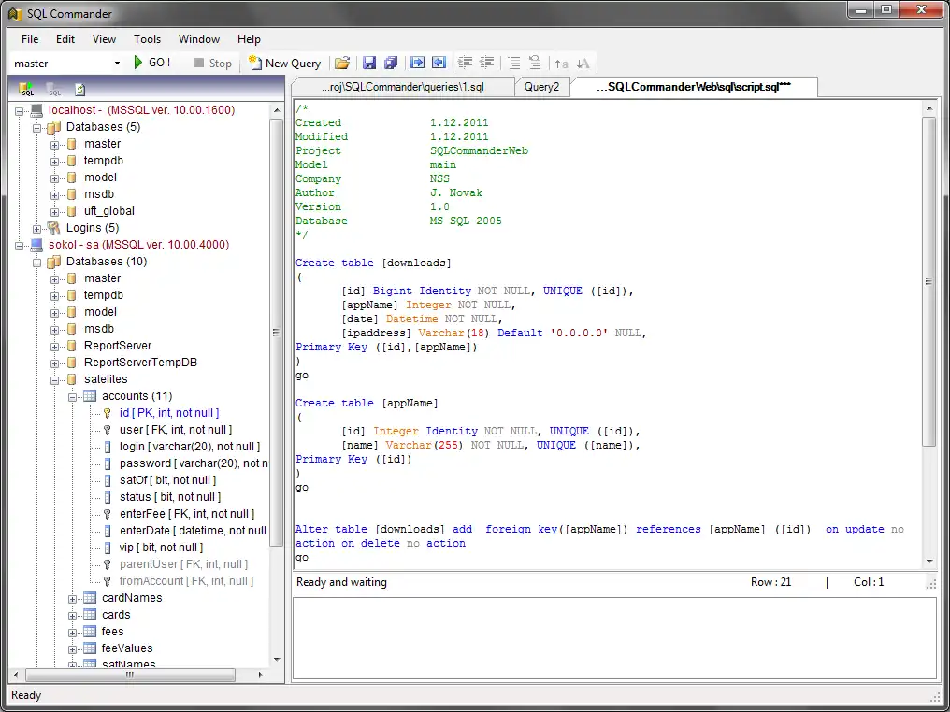Image resolution: width=950 pixels, height=712 pixels.
Task: Collapse the satelites database node
Action: 55,379
